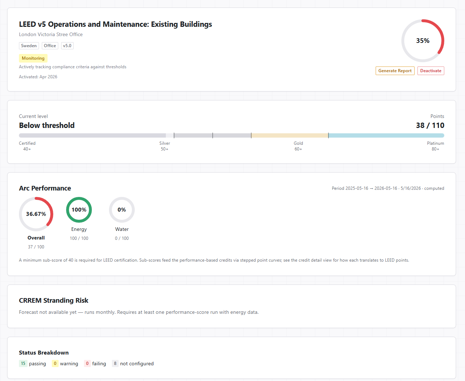Click the London Victoria Stree Office subtitle
The image size is (465, 381).
click(51, 34)
